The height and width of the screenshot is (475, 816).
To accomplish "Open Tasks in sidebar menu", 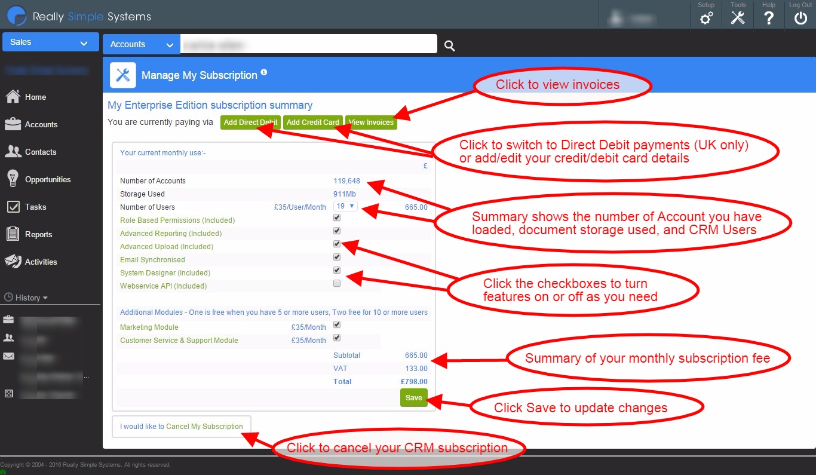I will click(35, 207).
